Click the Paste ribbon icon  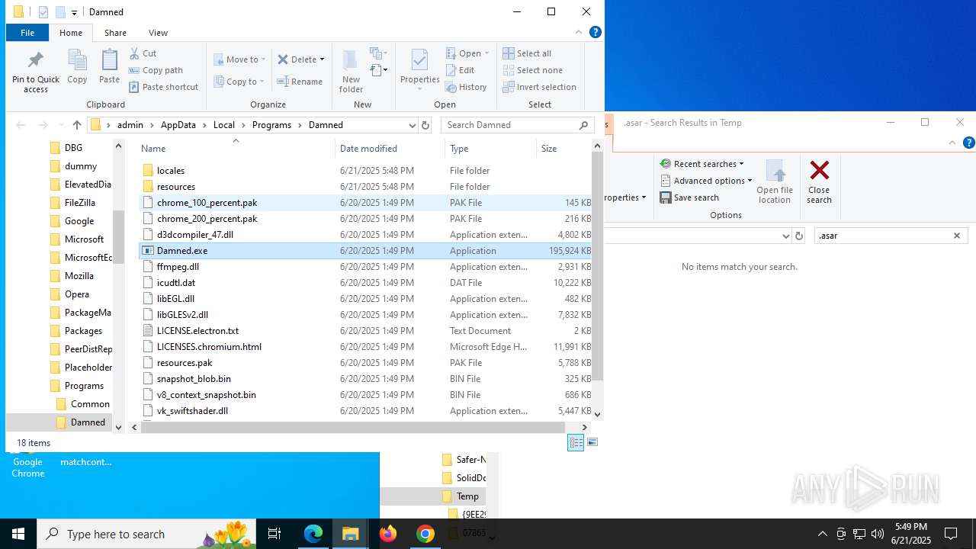click(109, 66)
